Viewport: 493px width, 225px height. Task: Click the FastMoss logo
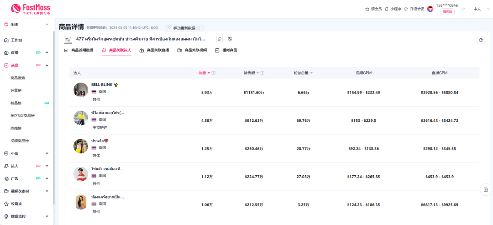[30, 9]
